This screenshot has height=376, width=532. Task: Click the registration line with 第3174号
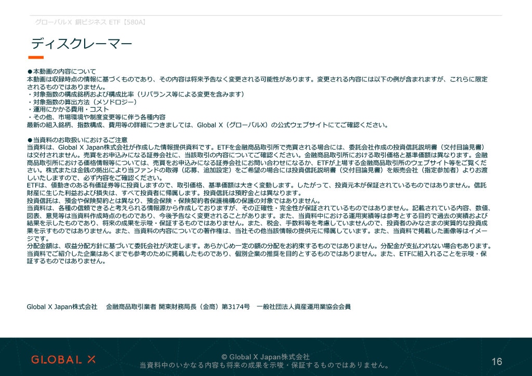[x=189, y=307]
